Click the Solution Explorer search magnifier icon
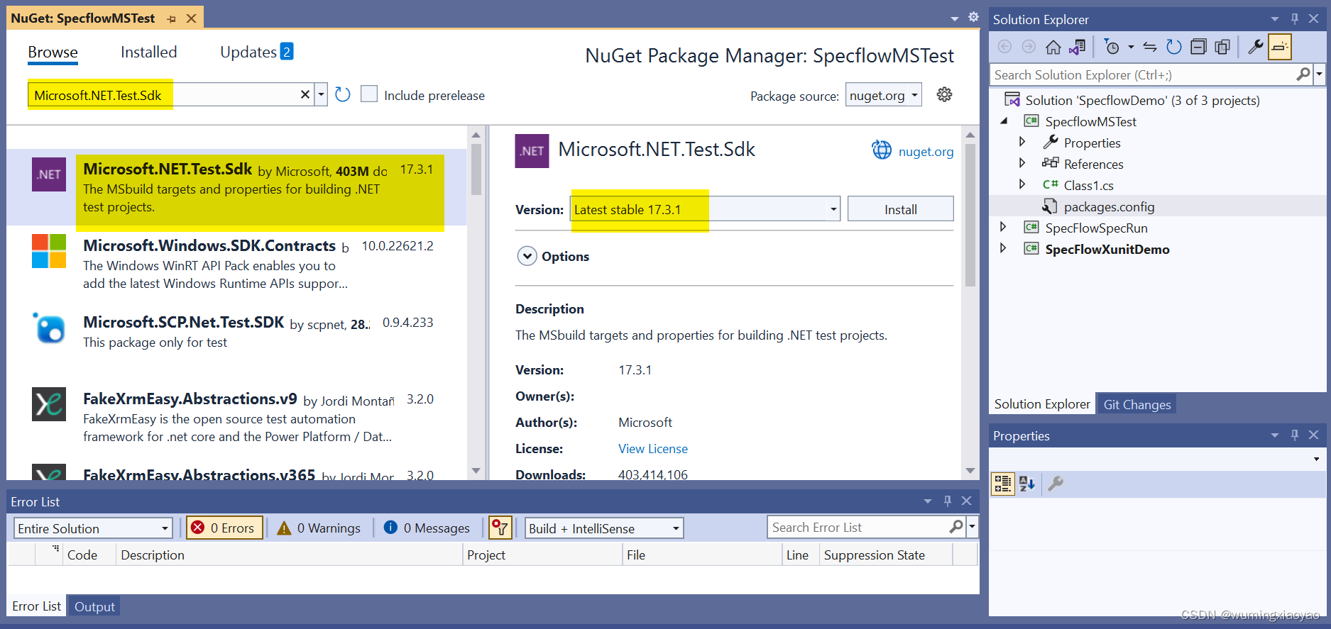1331x629 pixels. (1303, 74)
